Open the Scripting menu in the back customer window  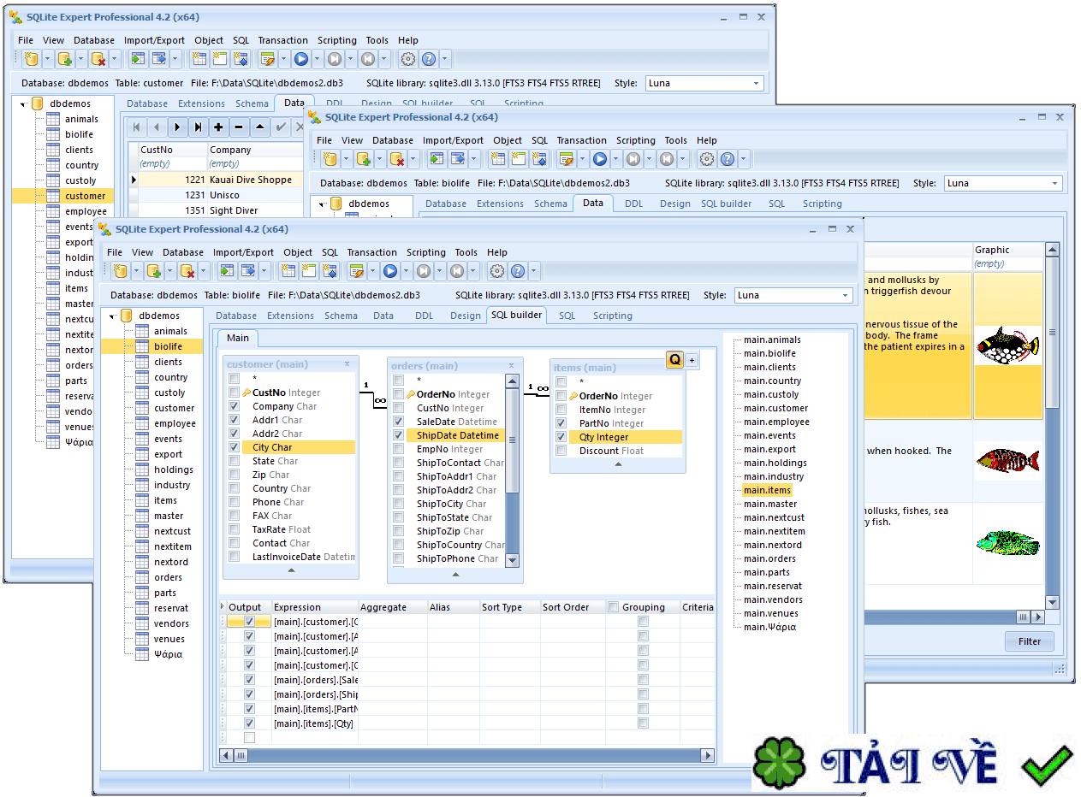tap(337, 40)
